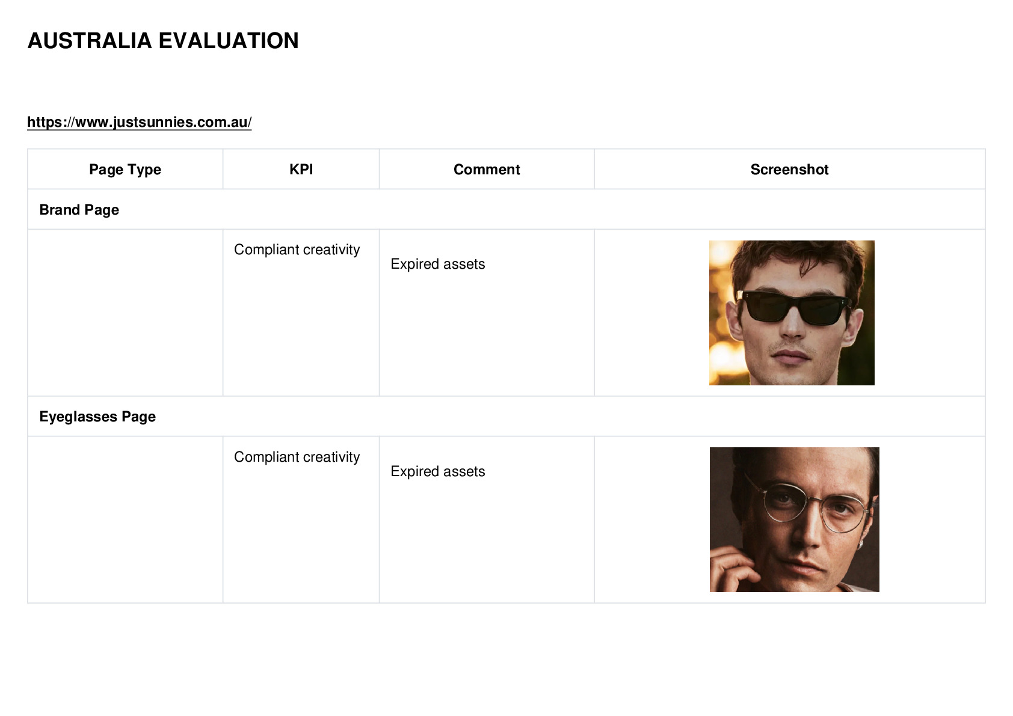Click Compliant creativity in the Brand Page row
The image size is (1013, 716).
click(x=297, y=249)
